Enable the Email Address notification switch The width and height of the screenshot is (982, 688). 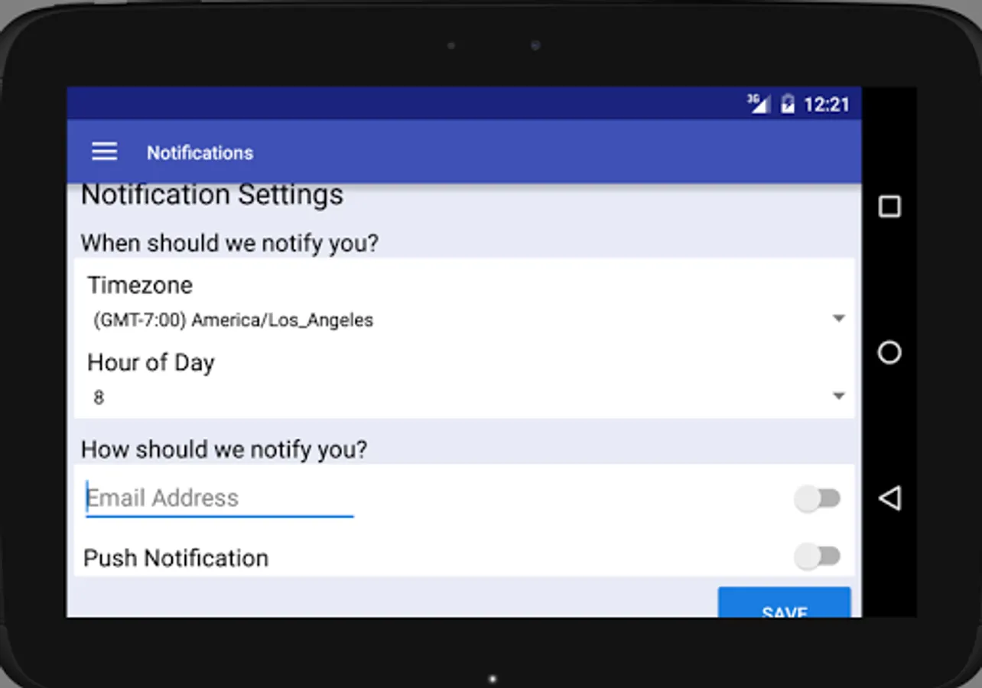(x=817, y=499)
